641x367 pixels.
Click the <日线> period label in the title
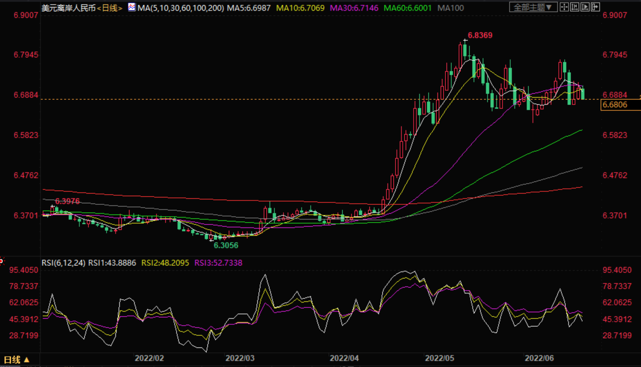109,8
